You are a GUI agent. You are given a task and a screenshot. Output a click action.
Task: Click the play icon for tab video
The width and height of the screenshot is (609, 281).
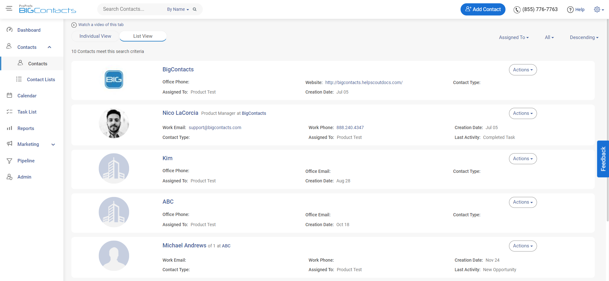coord(74,25)
